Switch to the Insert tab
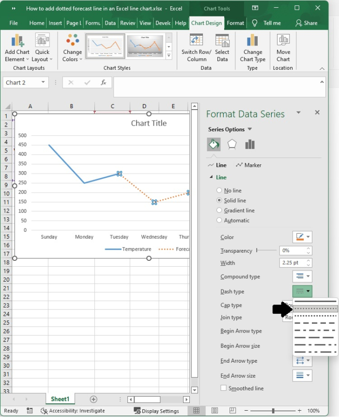The image size is (339, 417). point(55,23)
